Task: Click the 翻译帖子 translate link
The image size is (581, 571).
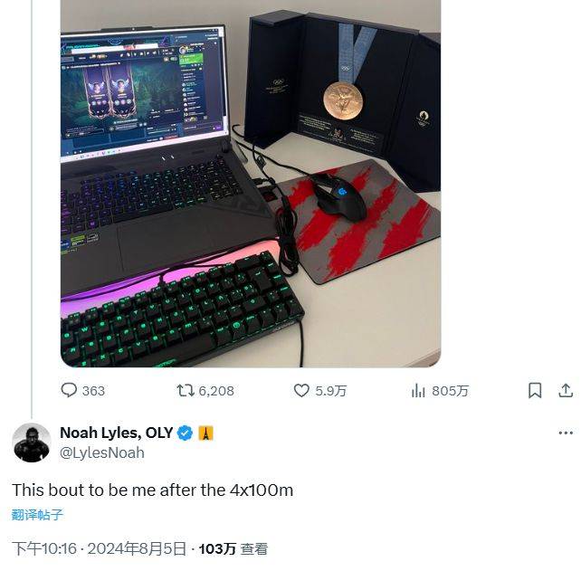Action: [37, 515]
